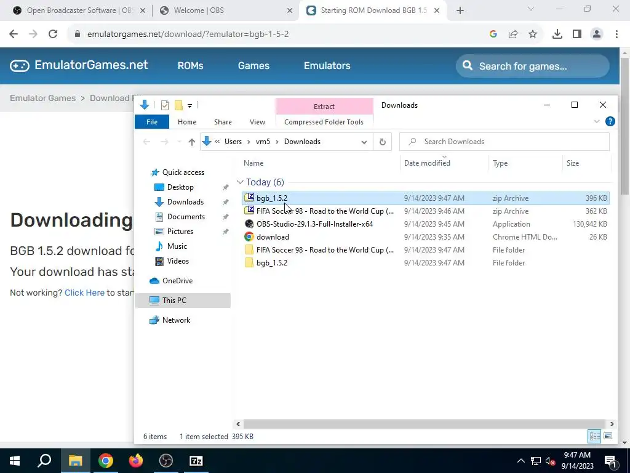This screenshot has width=630, height=473.
Task: Open the Extract tab
Action: click(x=324, y=107)
